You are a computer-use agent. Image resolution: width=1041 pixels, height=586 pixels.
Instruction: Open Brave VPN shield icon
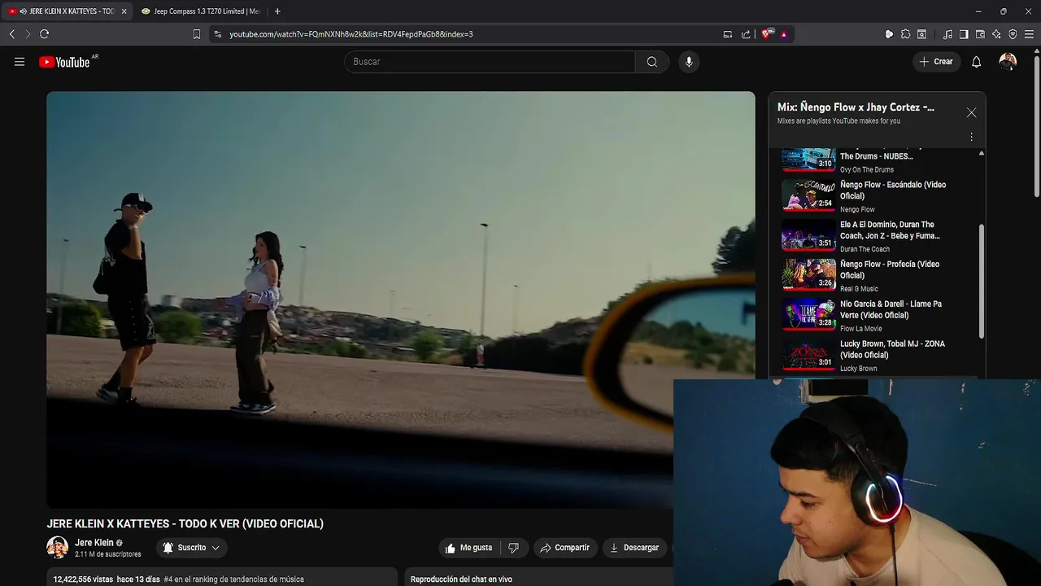pyautogui.click(x=1013, y=34)
